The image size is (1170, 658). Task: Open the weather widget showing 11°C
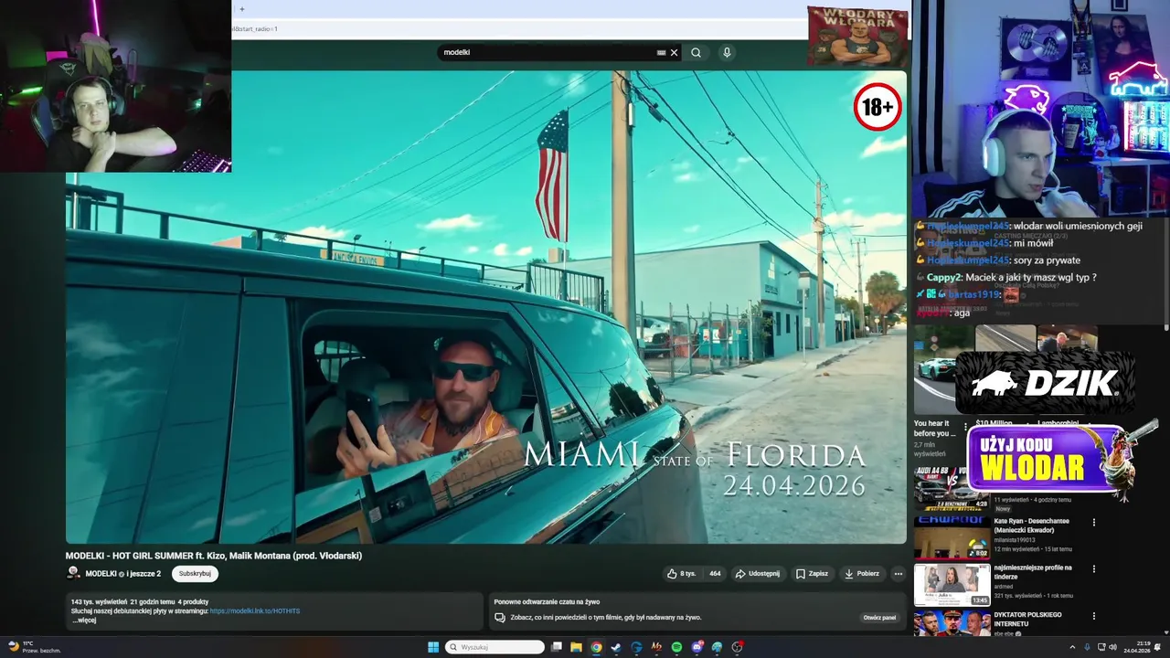click(x=33, y=647)
